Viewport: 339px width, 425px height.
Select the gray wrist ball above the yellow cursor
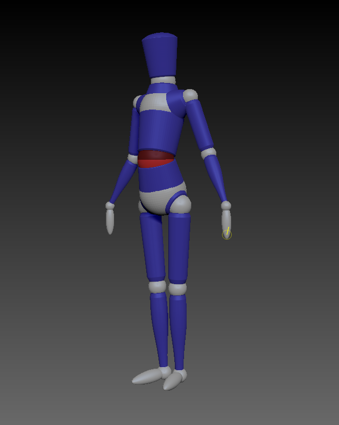pos(226,205)
